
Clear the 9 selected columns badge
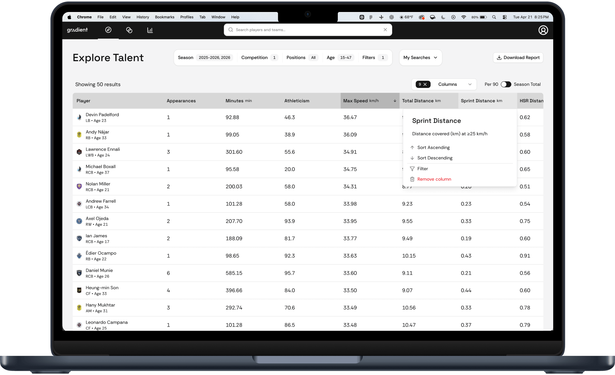tap(425, 84)
